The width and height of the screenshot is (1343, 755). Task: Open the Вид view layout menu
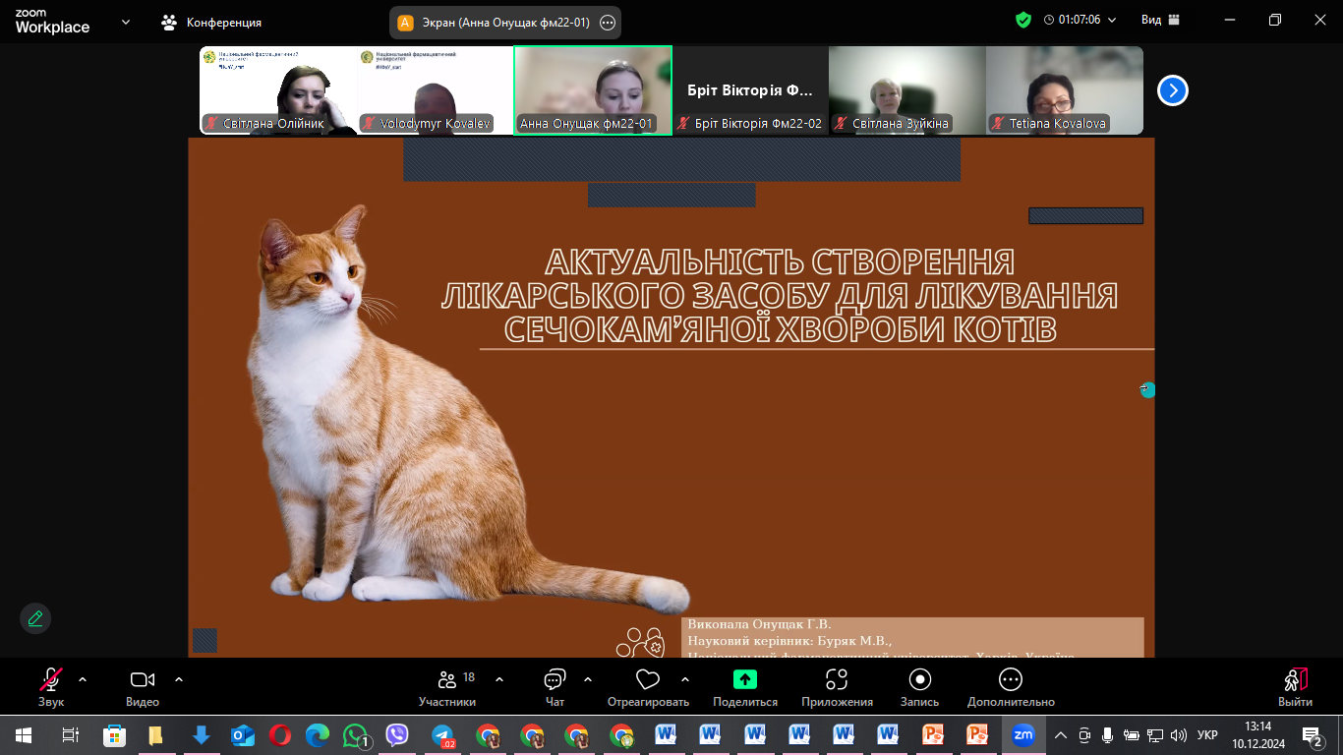(x=1160, y=20)
